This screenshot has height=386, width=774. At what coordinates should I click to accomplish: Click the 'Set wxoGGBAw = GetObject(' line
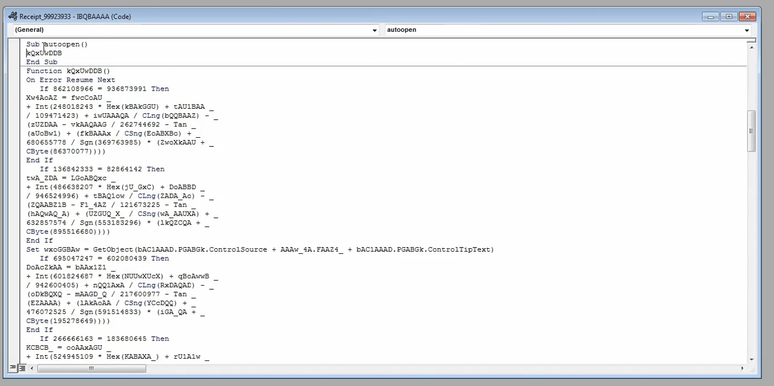click(x=260, y=250)
